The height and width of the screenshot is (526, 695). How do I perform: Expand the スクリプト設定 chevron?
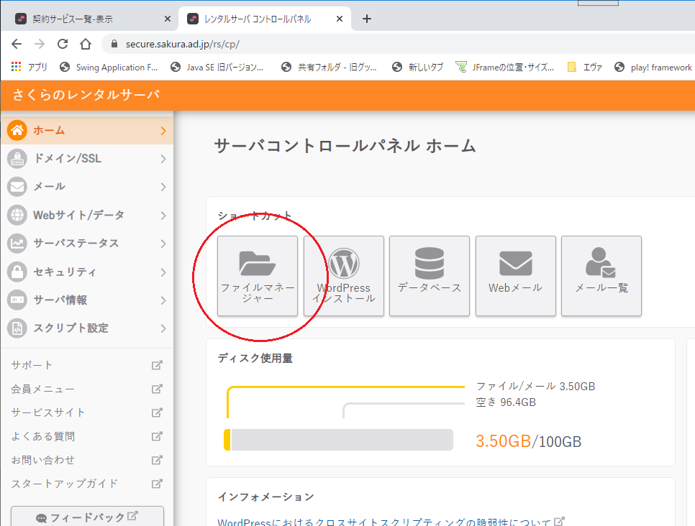pyautogui.click(x=163, y=328)
